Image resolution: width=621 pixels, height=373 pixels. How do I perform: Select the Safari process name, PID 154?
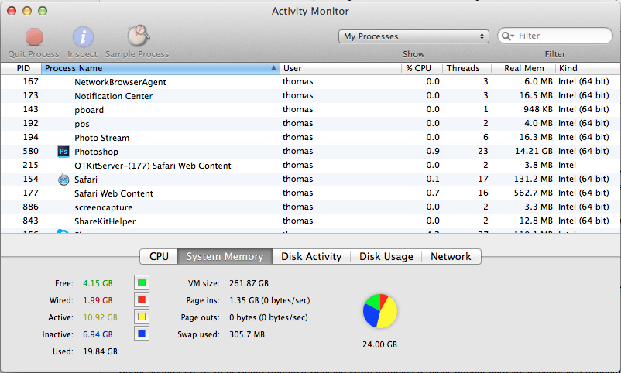tap(86, 180)
